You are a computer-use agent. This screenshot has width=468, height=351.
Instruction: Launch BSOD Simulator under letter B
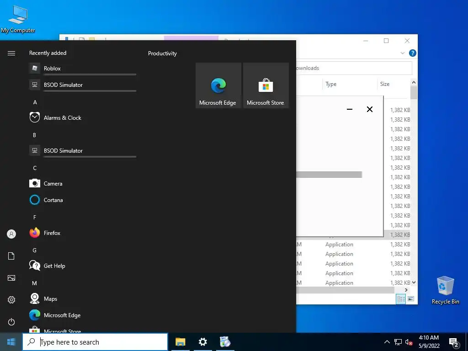click(83, 150)
